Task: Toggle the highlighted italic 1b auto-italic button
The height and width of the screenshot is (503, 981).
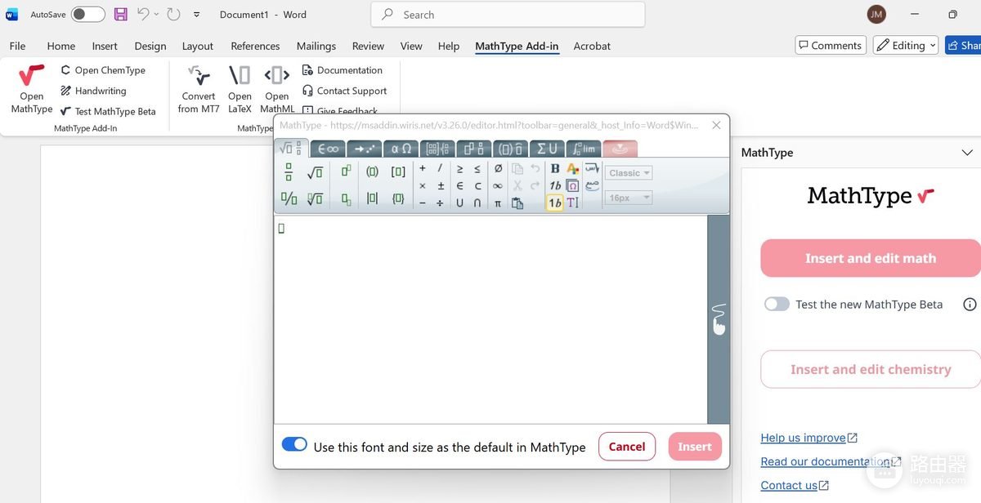Action: tap(555, 203)
